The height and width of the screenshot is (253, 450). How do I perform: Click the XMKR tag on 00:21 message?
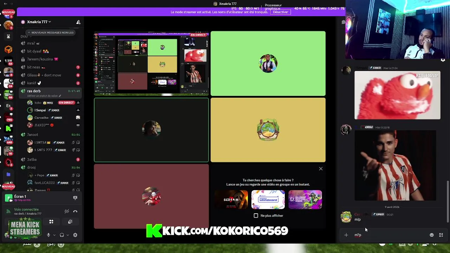tap(378, 214)
